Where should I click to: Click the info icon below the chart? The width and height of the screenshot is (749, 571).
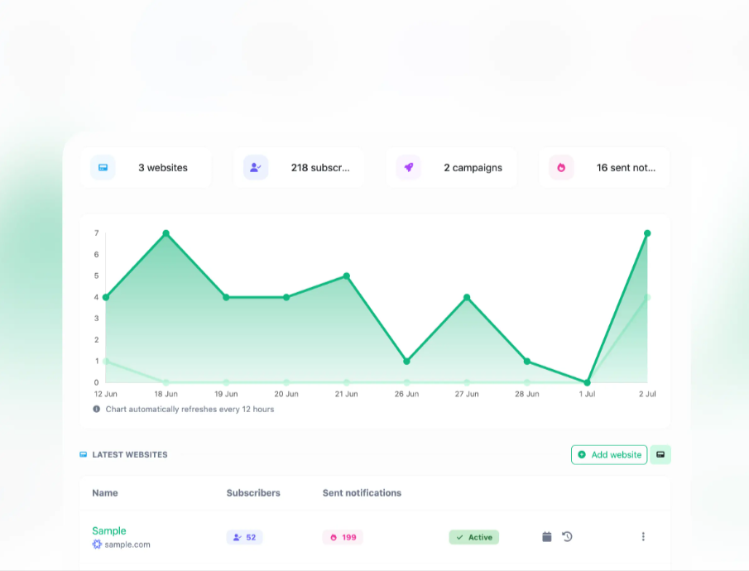coord(97,409)
